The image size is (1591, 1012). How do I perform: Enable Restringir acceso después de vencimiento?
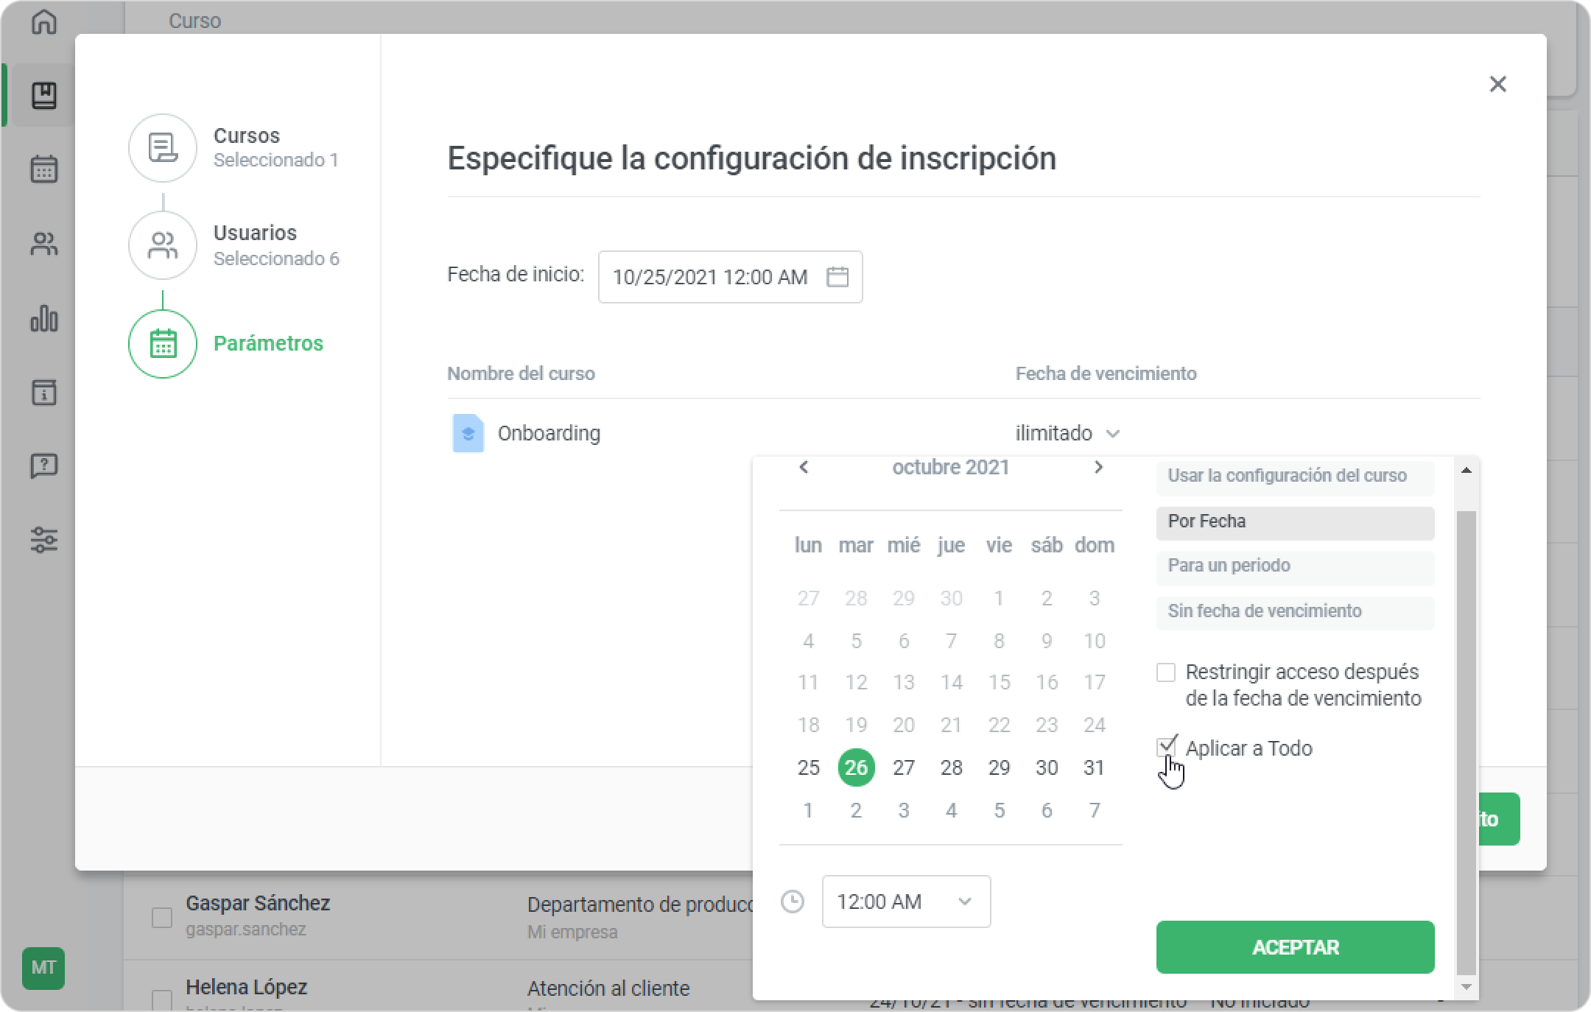[1166, 672]
